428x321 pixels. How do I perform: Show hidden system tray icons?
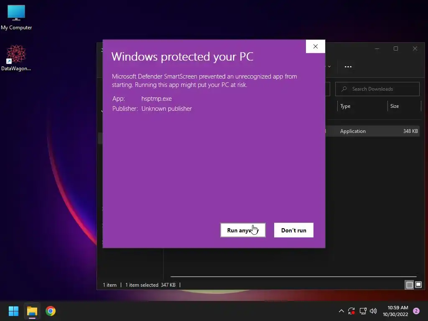341,311
